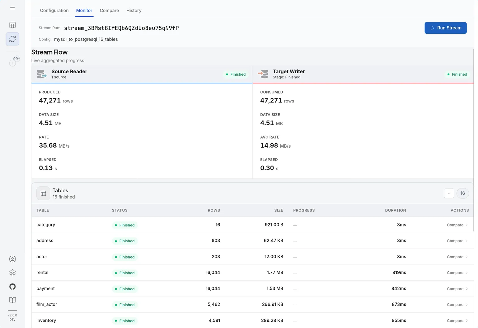
Task: Click the film_actor table name
Action: (x=47, y=305)
